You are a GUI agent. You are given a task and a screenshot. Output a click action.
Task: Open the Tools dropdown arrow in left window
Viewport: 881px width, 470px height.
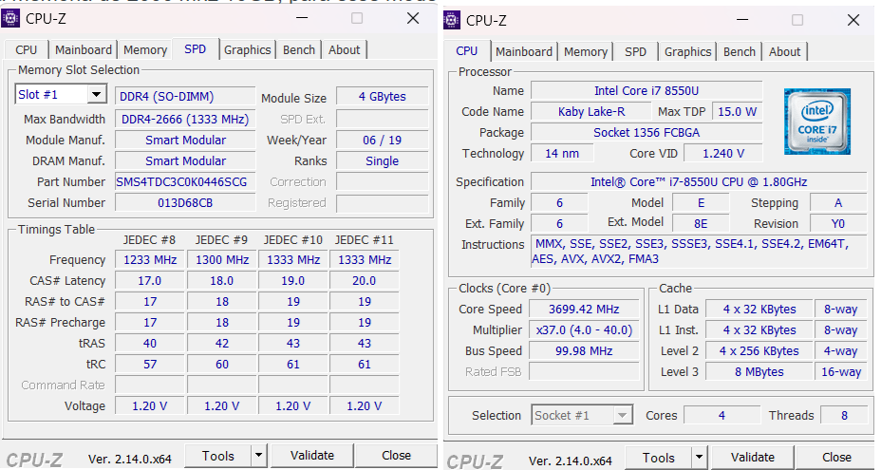[x=258, y=455]
